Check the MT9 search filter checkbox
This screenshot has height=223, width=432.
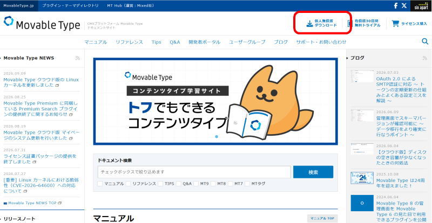pos(196,183)
